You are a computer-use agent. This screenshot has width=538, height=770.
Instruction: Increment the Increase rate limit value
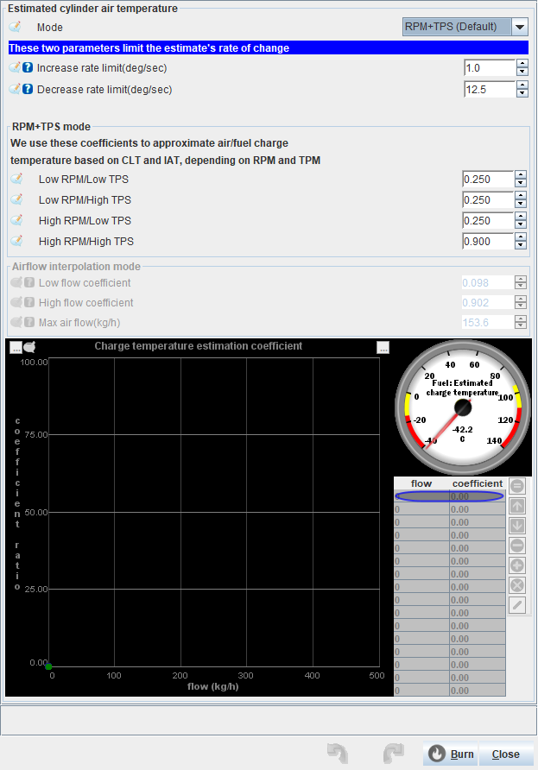pos(522,63)
